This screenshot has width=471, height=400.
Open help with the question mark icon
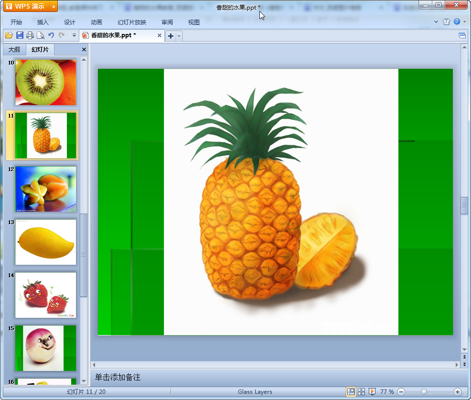coord(457,22)
